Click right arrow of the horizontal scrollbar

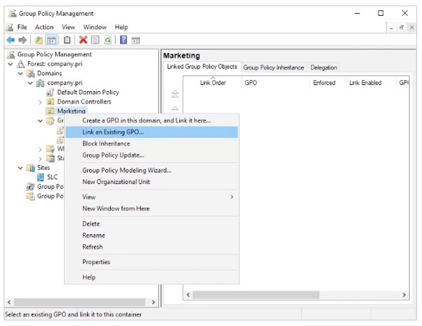405,294
